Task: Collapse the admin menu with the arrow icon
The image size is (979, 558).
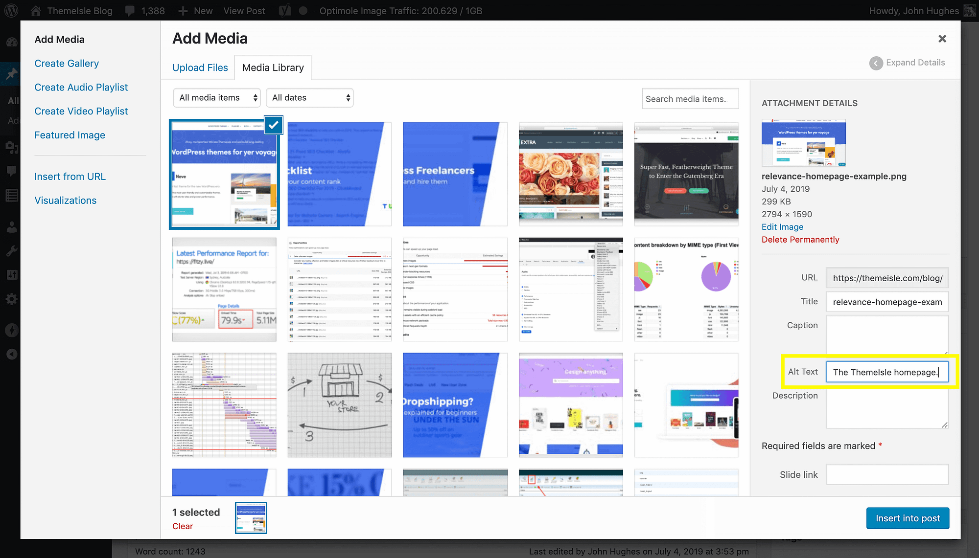Action: click(11, 354)
